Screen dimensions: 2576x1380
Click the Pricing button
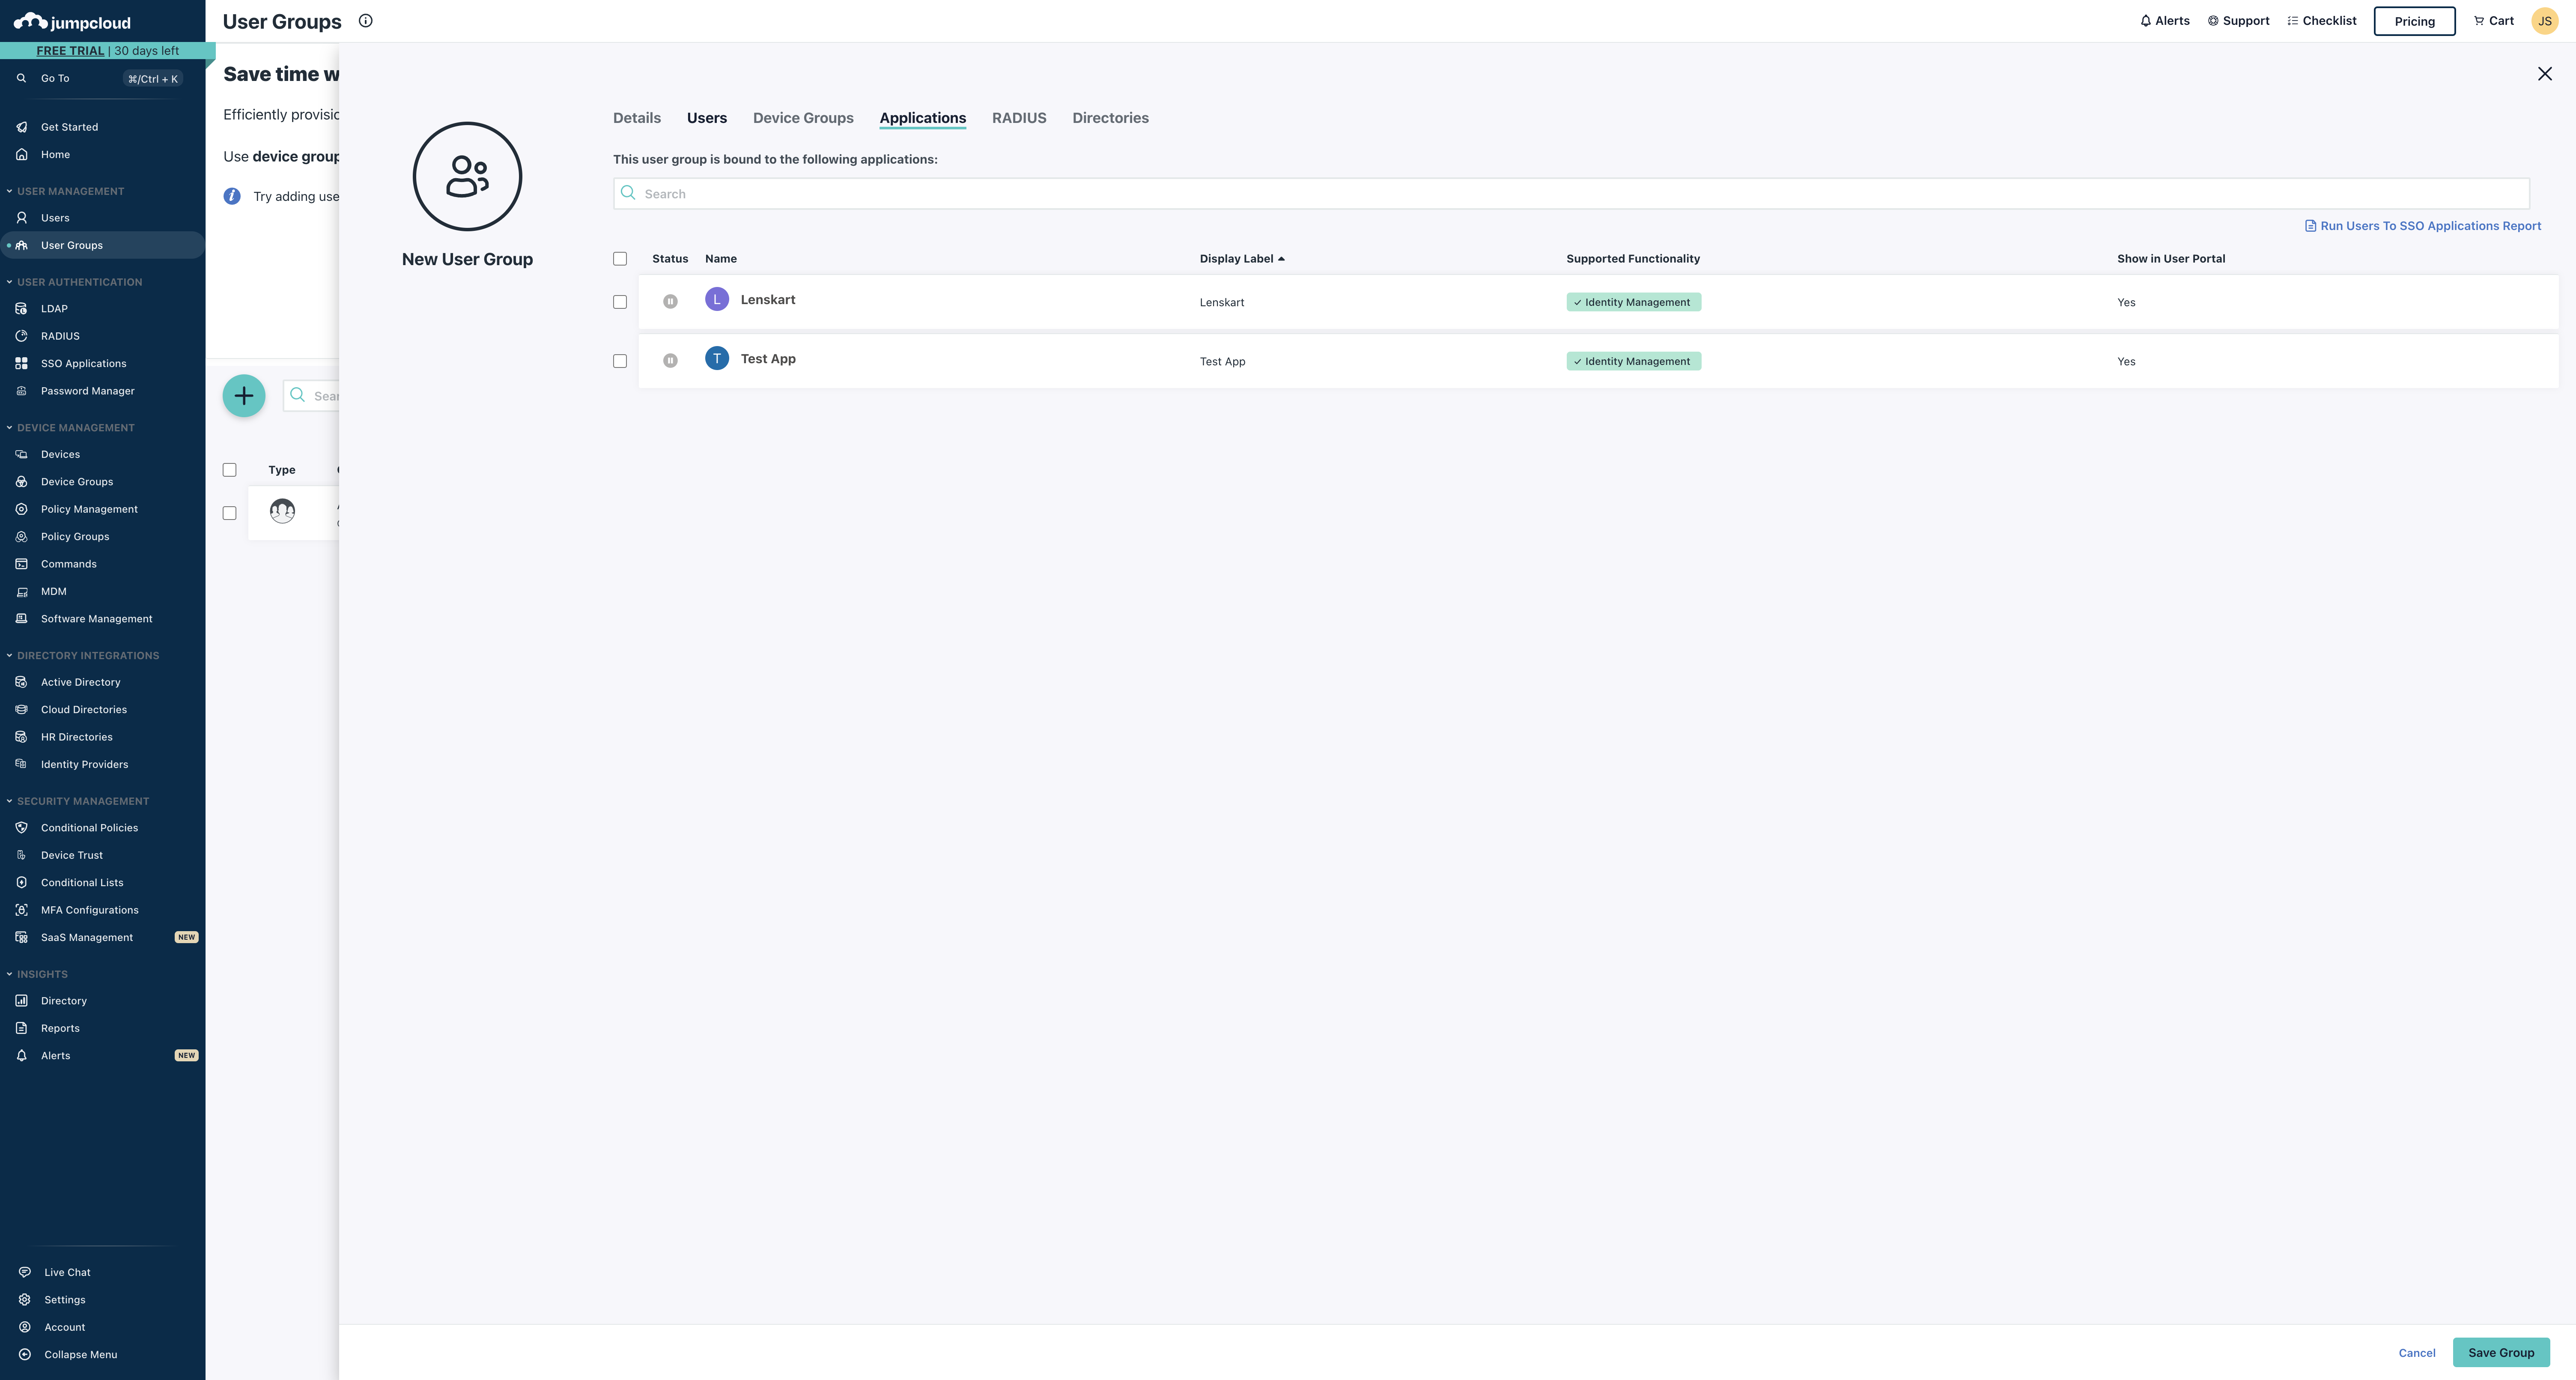[x=2414, y=21]
